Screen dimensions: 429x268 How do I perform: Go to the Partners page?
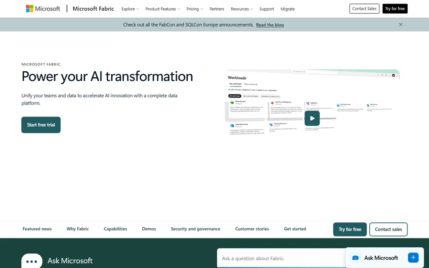pyautogui.click(x=217, y=9)
